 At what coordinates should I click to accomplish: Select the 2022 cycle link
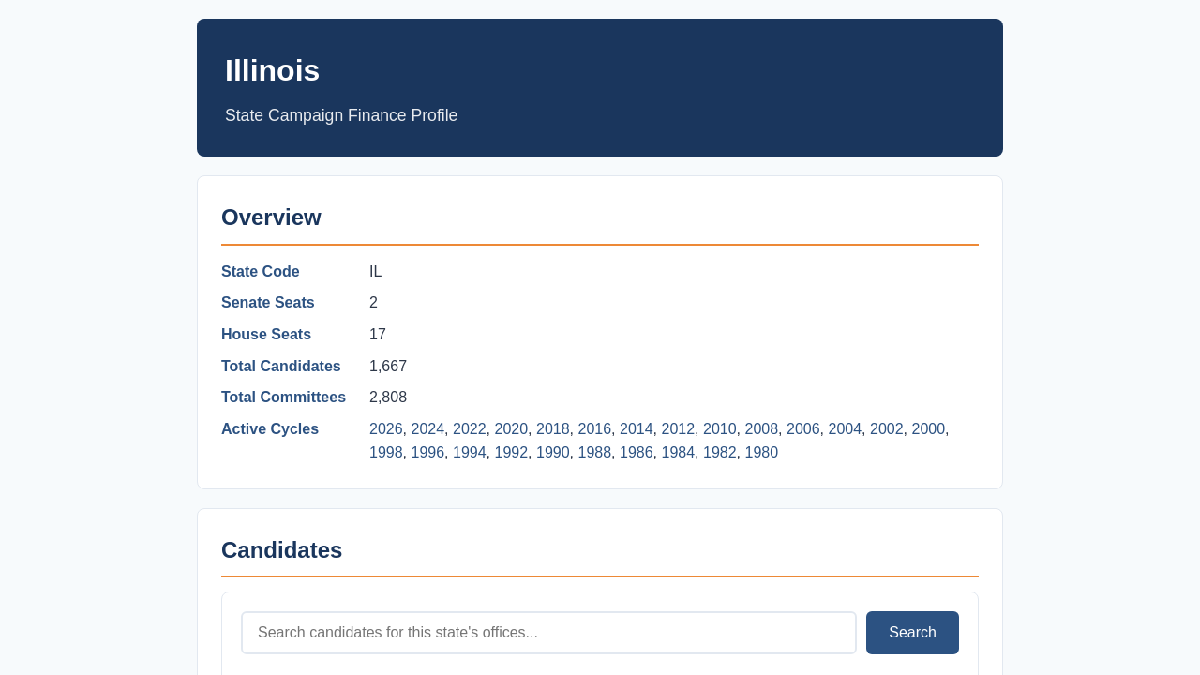tap(470, 429)
